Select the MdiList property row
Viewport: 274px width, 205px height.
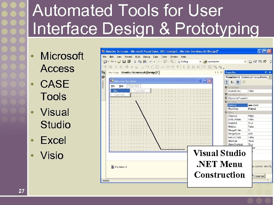tap(250, 127)
